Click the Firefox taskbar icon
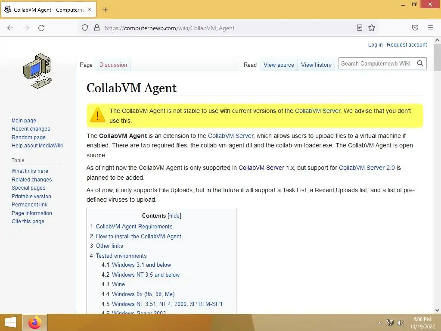441x331 pixels. tap(35, 322)
